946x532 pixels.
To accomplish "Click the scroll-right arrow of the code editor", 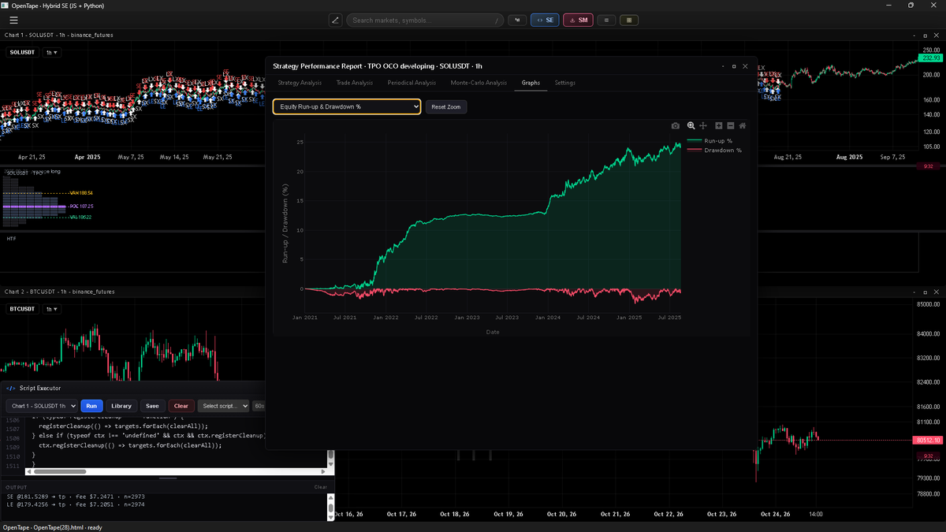I will [324, 471].
